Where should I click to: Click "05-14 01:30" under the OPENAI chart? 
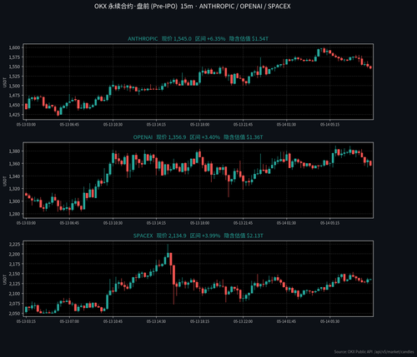pos(286,223)
